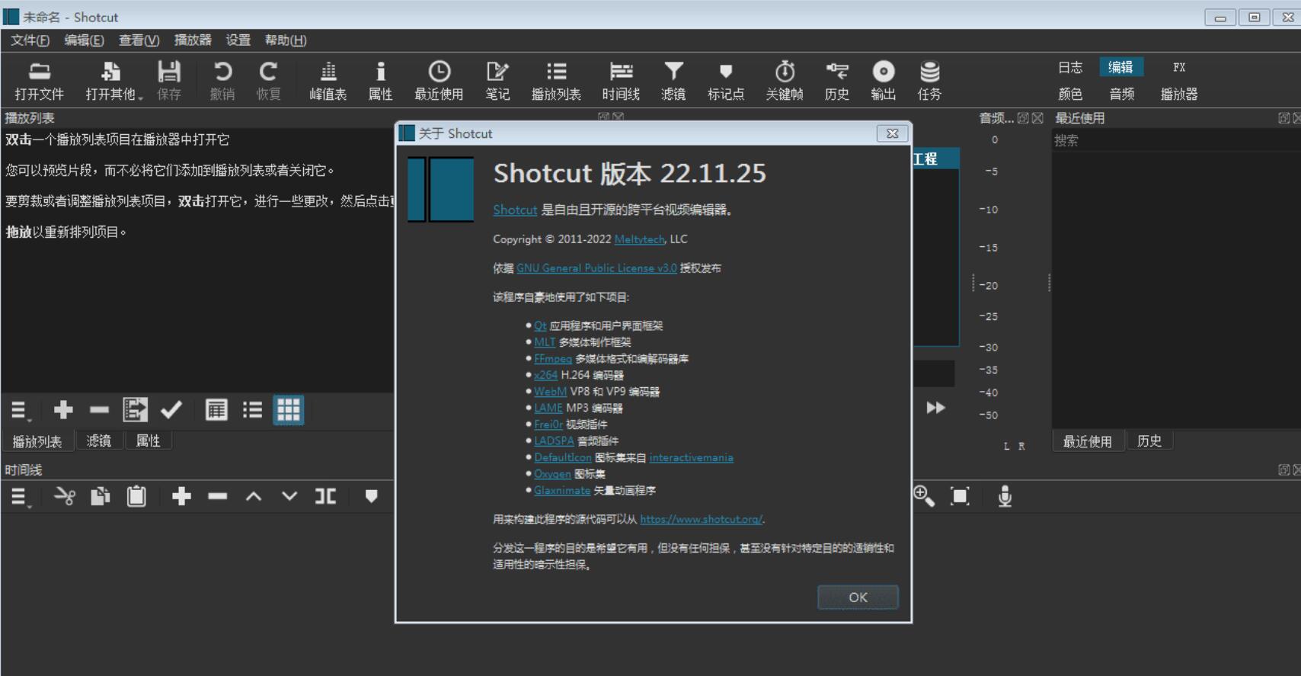Click the timeline paste icon

point(136,497)
